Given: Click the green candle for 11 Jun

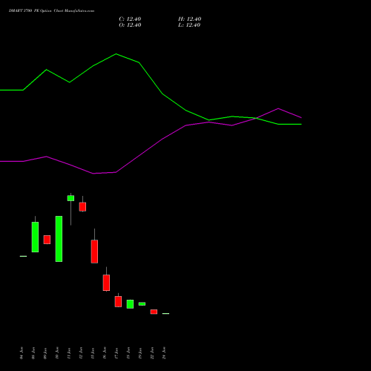Looking at the screenshot, I should pos(70,198).
